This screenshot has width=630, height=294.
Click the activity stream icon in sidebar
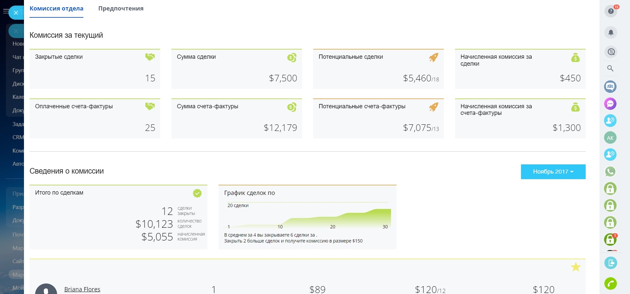(x=610, y=52)
